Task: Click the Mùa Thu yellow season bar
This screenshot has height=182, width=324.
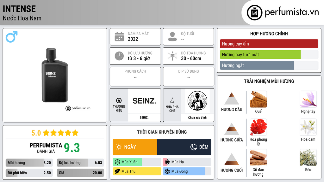Action: pyautogui.click(x=137, y=171)
